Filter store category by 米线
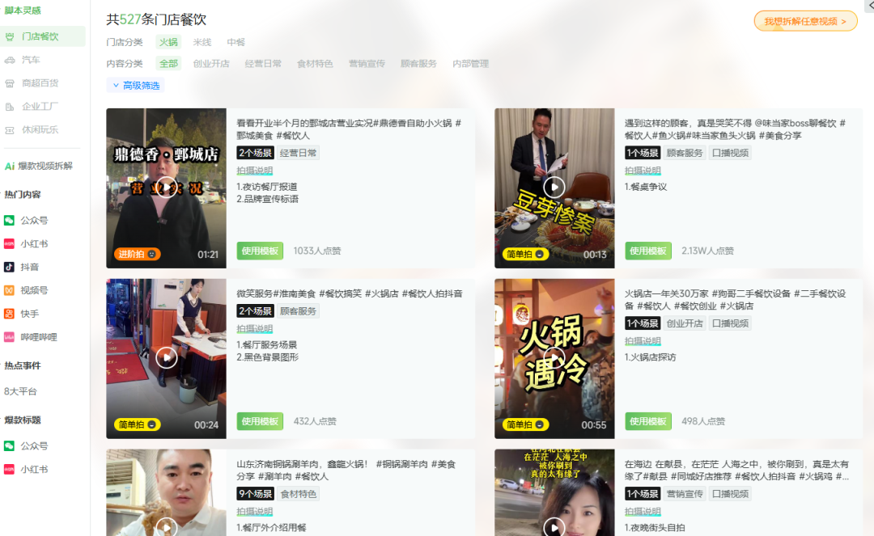This screenshot has height=536, width=874. point(202,42)
